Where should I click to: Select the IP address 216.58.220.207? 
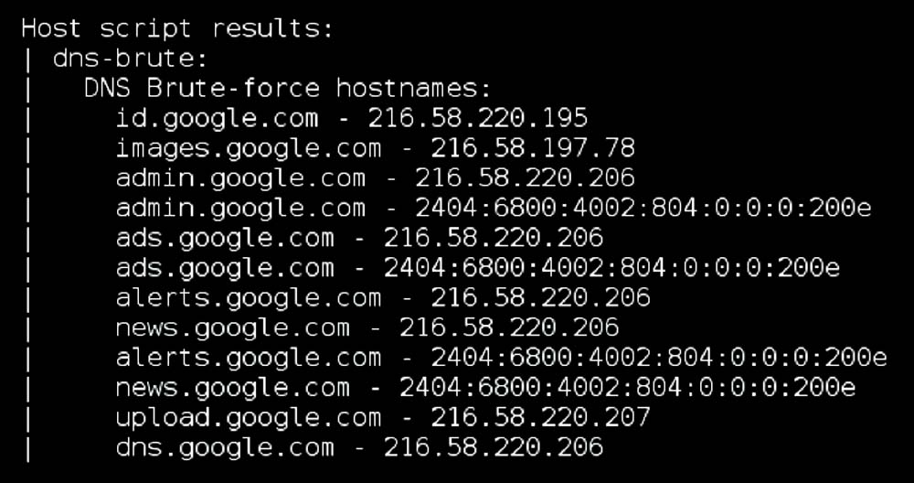click(540, 417)
